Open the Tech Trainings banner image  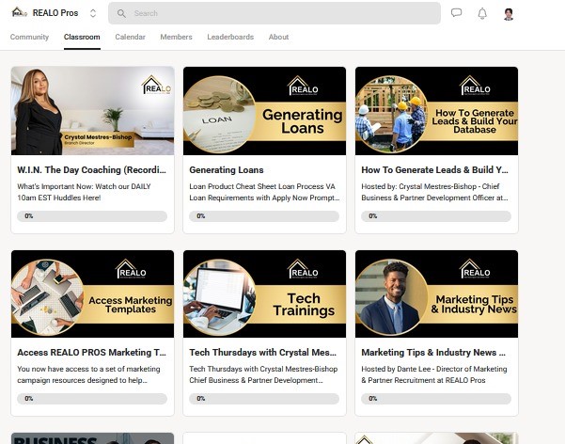click(x=264, y=293)
